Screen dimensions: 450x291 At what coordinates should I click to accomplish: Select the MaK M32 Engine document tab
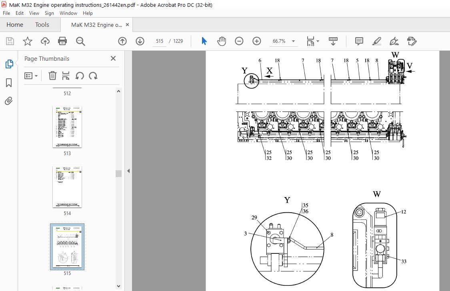click(96, 25)
